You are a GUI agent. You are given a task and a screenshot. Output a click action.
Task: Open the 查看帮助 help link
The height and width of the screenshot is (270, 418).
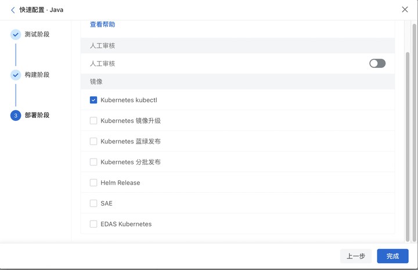pyautogui.click(x=102, y=24)
